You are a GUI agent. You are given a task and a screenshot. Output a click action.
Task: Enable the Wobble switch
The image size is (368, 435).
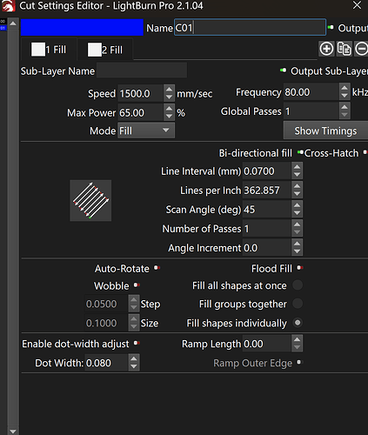[x=137, y=285]
